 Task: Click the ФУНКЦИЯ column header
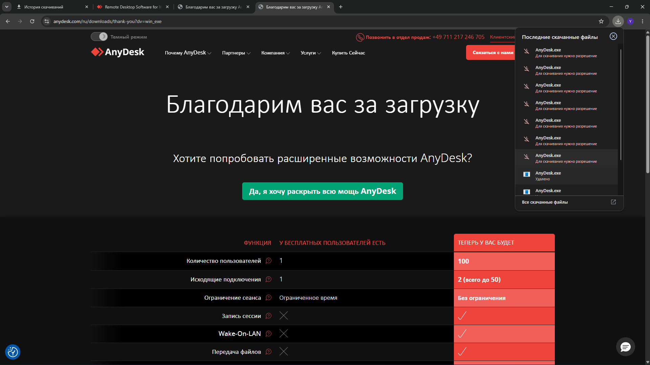click(257, 243)
